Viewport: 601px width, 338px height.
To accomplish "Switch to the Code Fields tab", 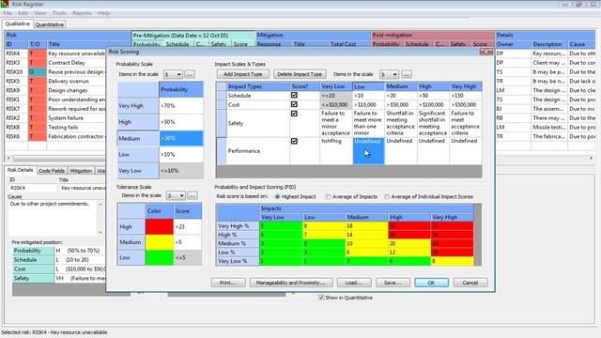I will pos(52,171).
